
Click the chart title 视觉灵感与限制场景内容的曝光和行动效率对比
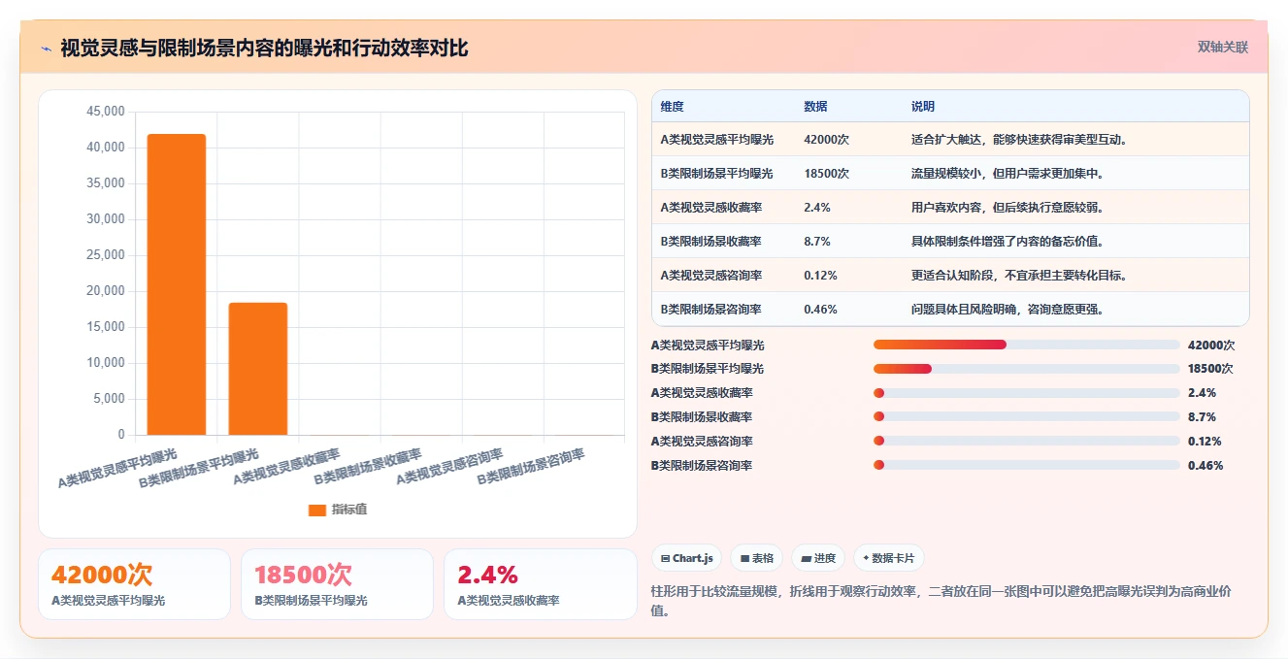(x=264, y=49)
